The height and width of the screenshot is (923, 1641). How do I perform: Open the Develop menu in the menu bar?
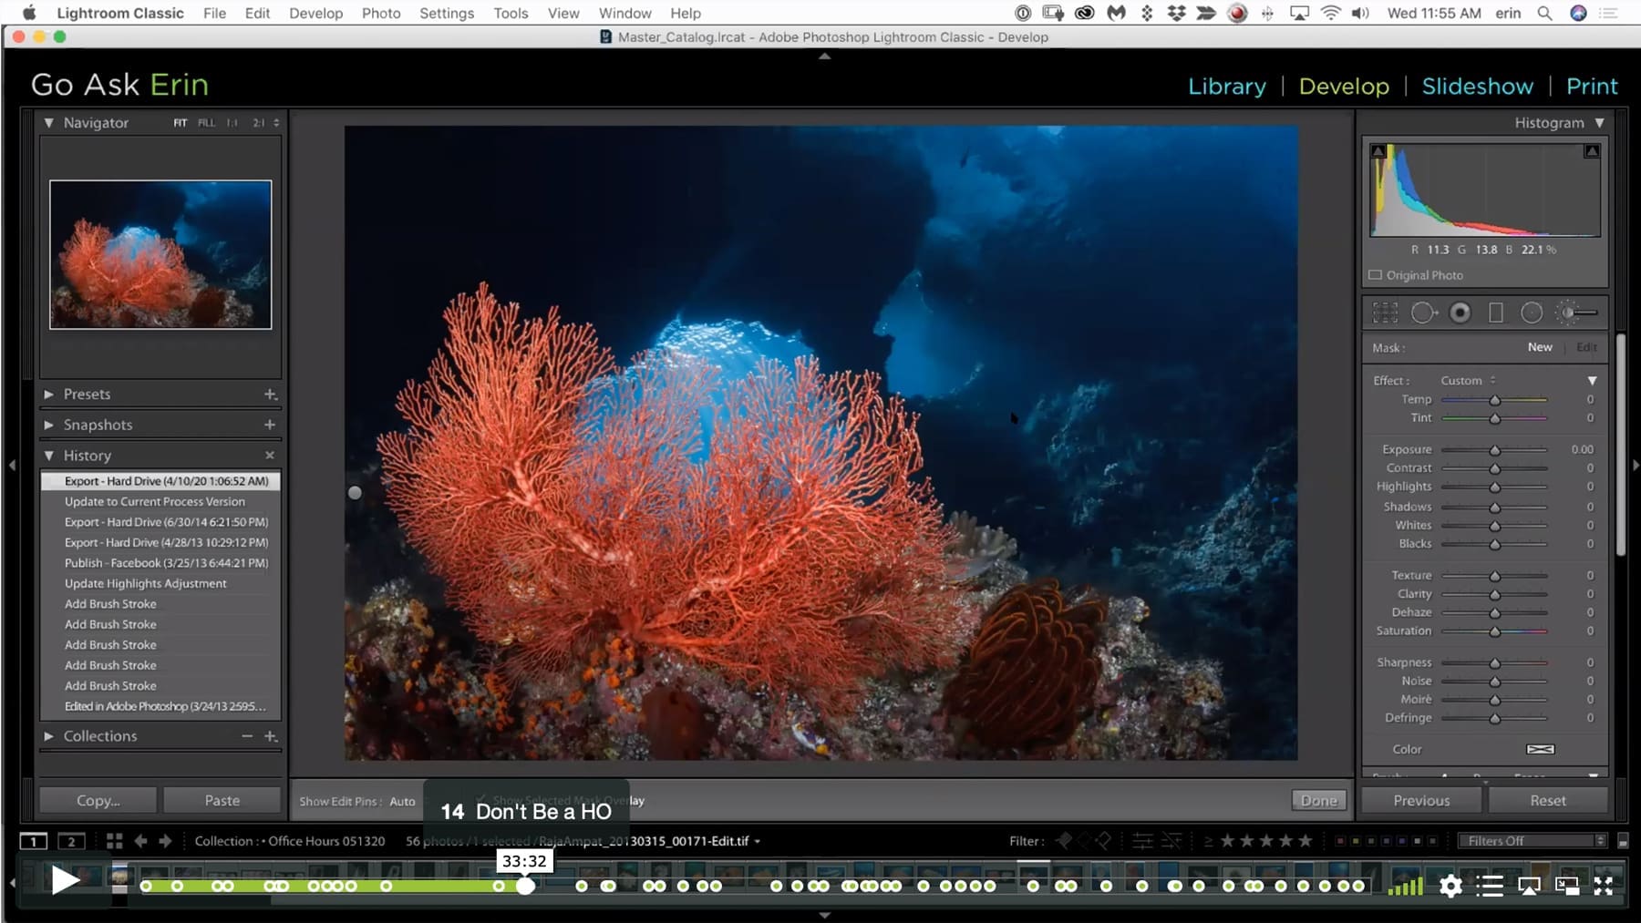316,13
